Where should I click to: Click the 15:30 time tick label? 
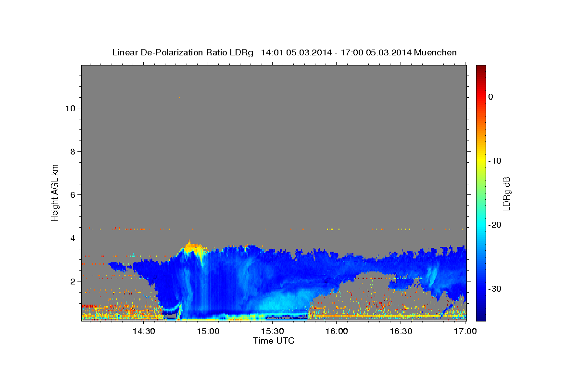point(273,331)
